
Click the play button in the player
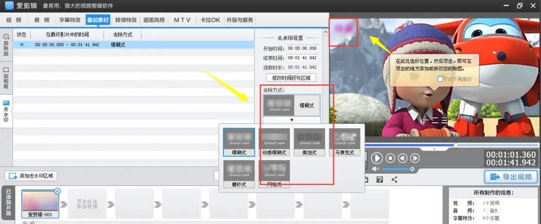[x=377, y=158]
